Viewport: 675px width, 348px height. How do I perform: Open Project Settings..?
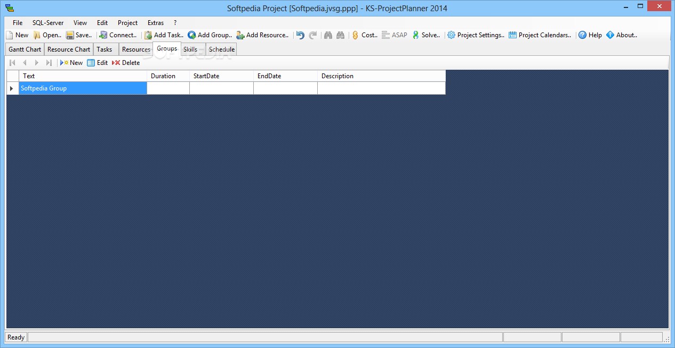coord(476,35)
